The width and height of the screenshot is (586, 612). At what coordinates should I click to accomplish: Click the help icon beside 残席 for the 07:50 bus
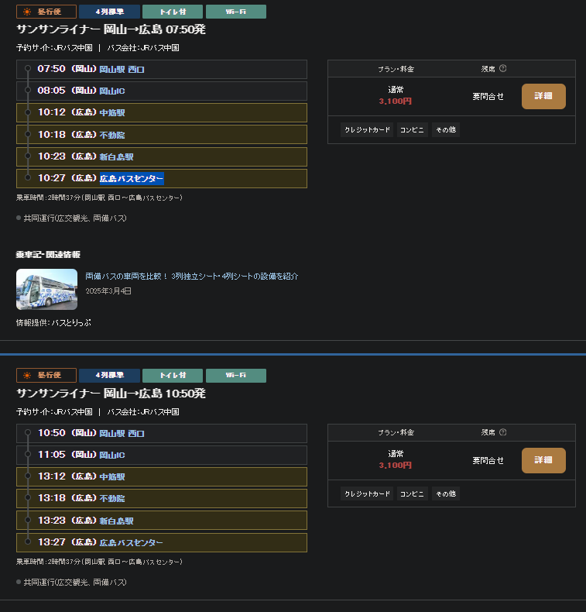(503, 68)
